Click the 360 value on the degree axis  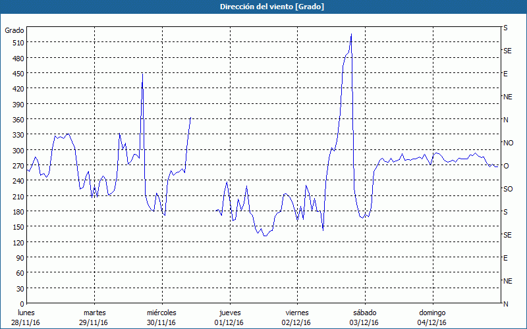tap(18, 120)
